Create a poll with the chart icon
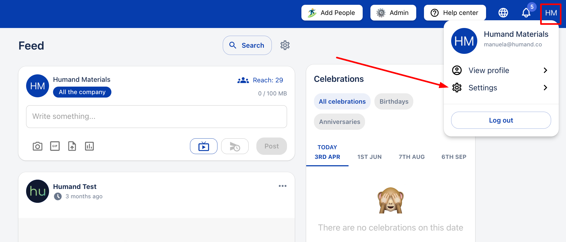Screen dimensions: 566x242 click(x=89, y=146)
